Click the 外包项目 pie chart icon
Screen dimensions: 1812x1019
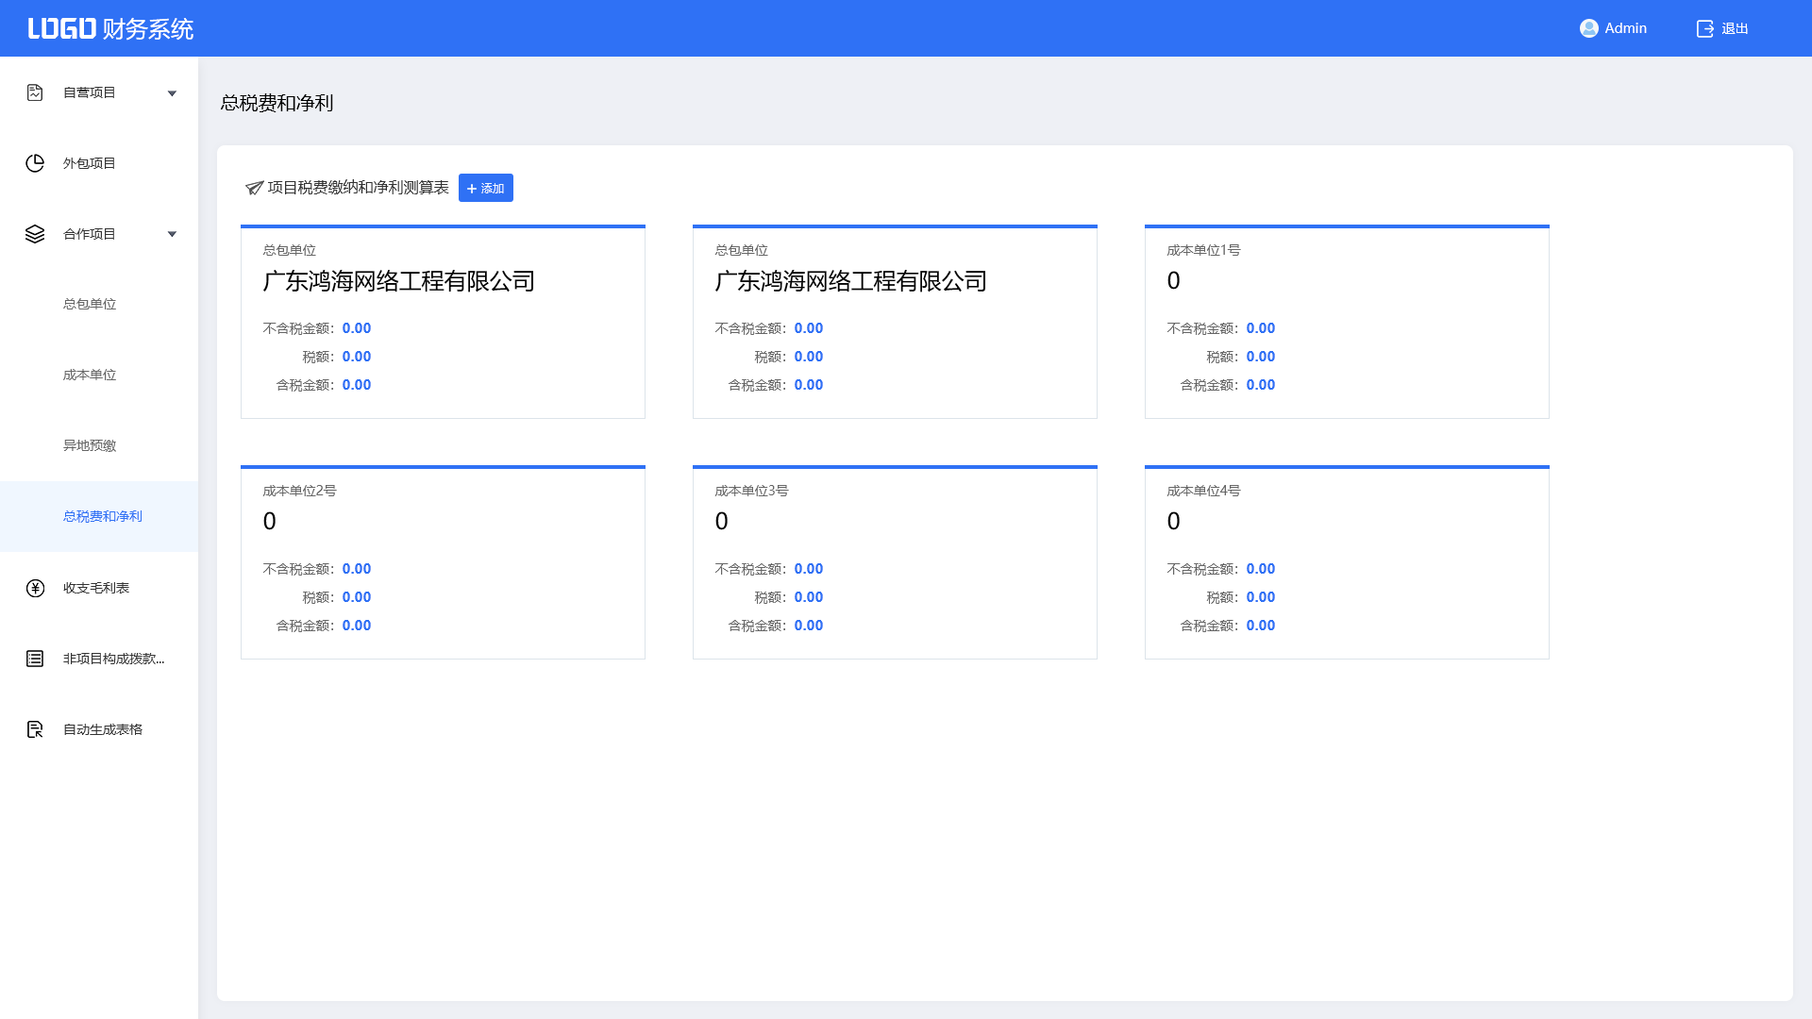point(35,163)
